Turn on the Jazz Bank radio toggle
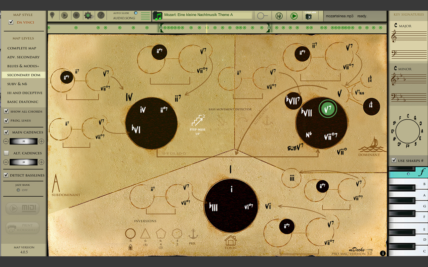The height and width of the screenshot is (267, 428). point(18,190)
